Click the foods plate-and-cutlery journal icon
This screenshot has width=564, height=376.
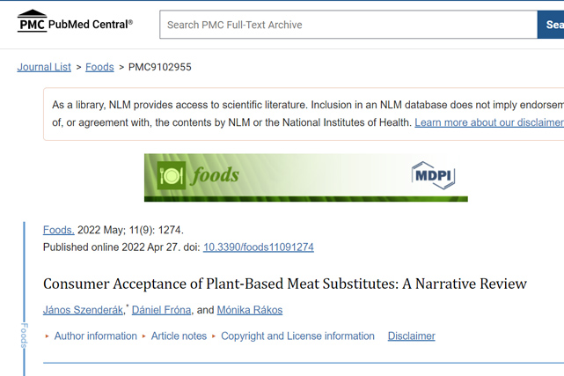click(x=172, y=175)
